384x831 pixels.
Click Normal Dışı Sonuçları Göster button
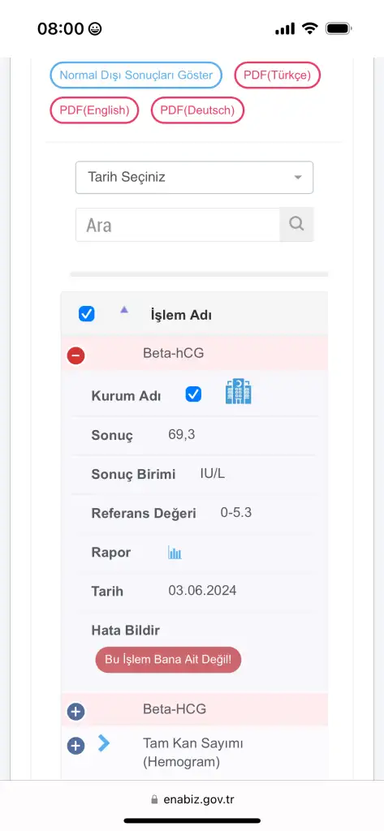pos(136,75)
